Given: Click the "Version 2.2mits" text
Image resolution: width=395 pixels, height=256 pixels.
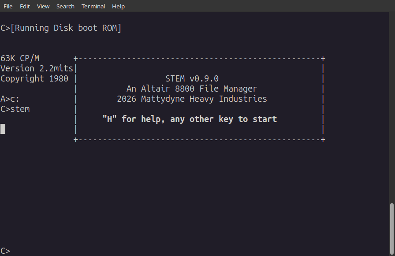Looking at the screenshot, I should [x=37, y=68].
